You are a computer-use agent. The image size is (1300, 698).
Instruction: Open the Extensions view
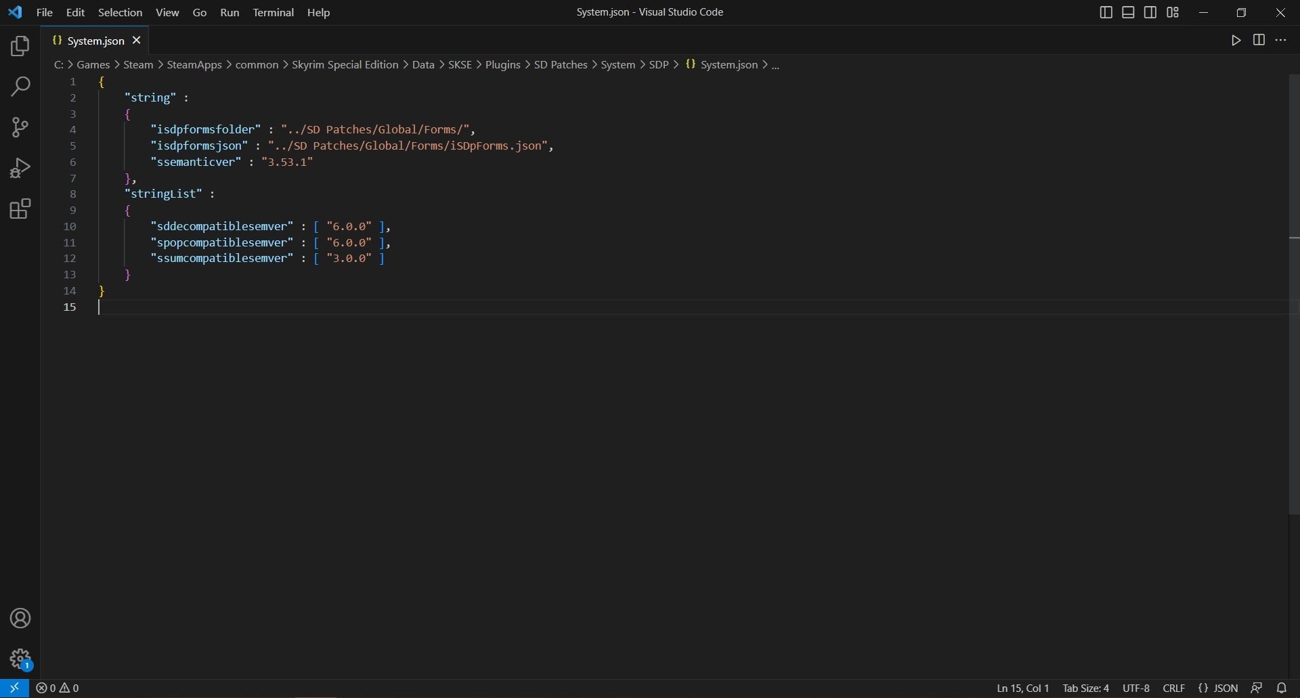20,209
